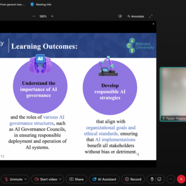Click the 'From general view' label at top

(12, 5)
